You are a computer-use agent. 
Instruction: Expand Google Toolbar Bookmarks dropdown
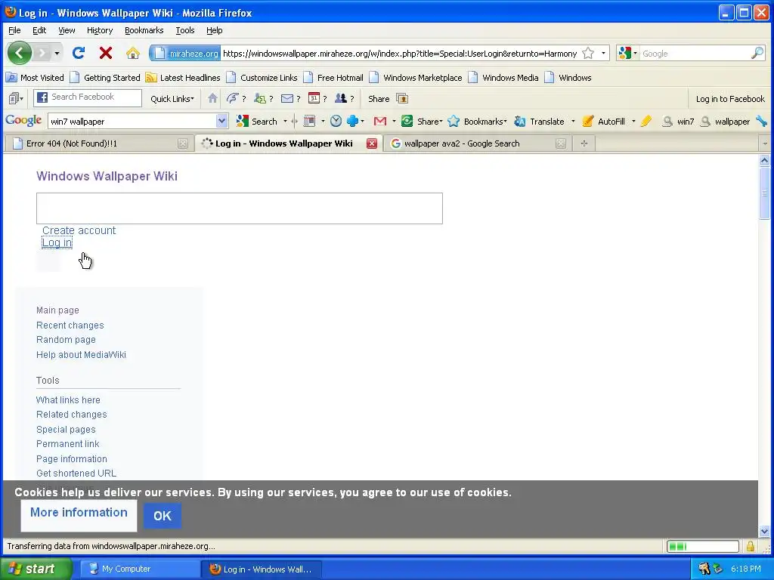505,122
